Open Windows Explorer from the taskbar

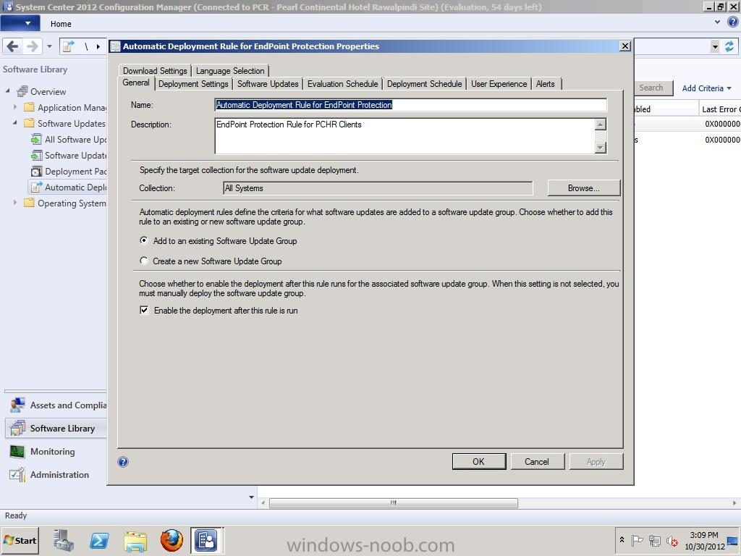tap(135, 540)
